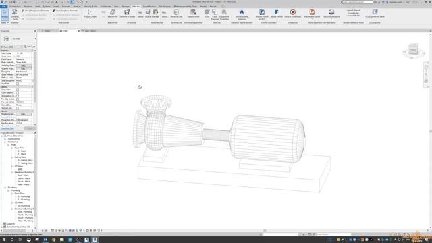Click the Import Shared Coordinates button
The height and width of the screenshot is (243, 432).
click(354, 13)
